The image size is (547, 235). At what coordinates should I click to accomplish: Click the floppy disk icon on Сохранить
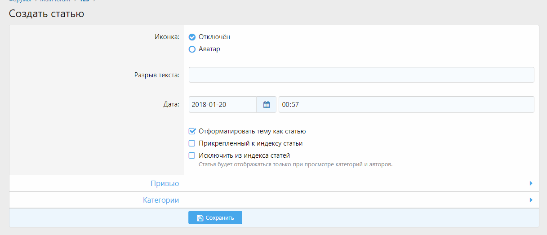tap(200, 218)
